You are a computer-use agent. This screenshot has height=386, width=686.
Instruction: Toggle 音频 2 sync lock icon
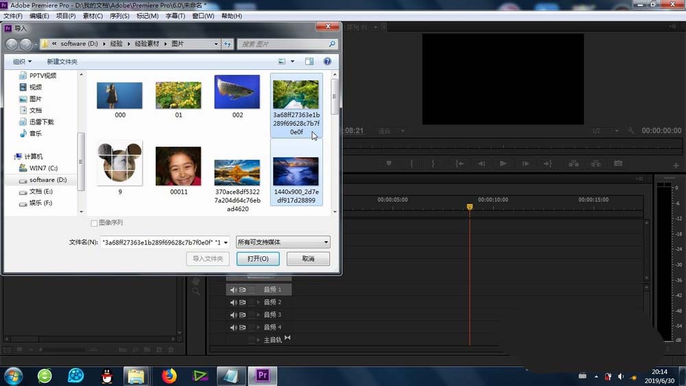(x=242, y=302)
